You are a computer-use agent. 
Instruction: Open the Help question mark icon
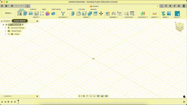coord(179,6)
